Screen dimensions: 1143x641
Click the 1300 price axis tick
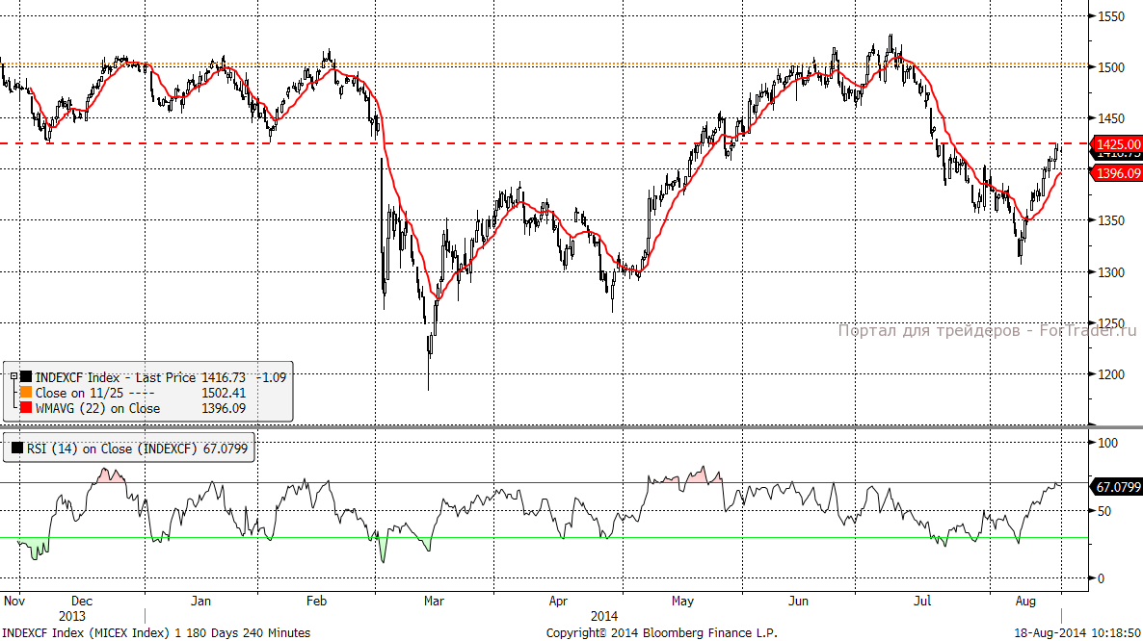coord(1111,272)
